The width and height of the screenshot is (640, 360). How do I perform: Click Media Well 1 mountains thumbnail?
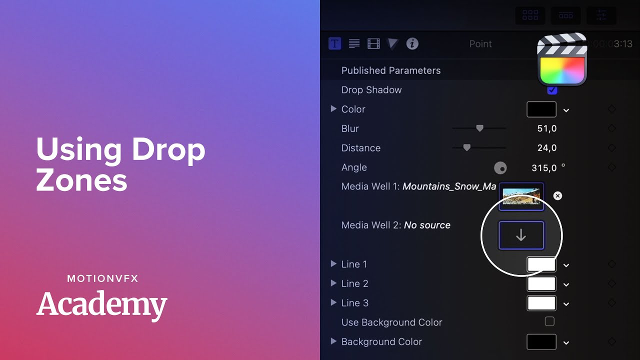point(521,196)
